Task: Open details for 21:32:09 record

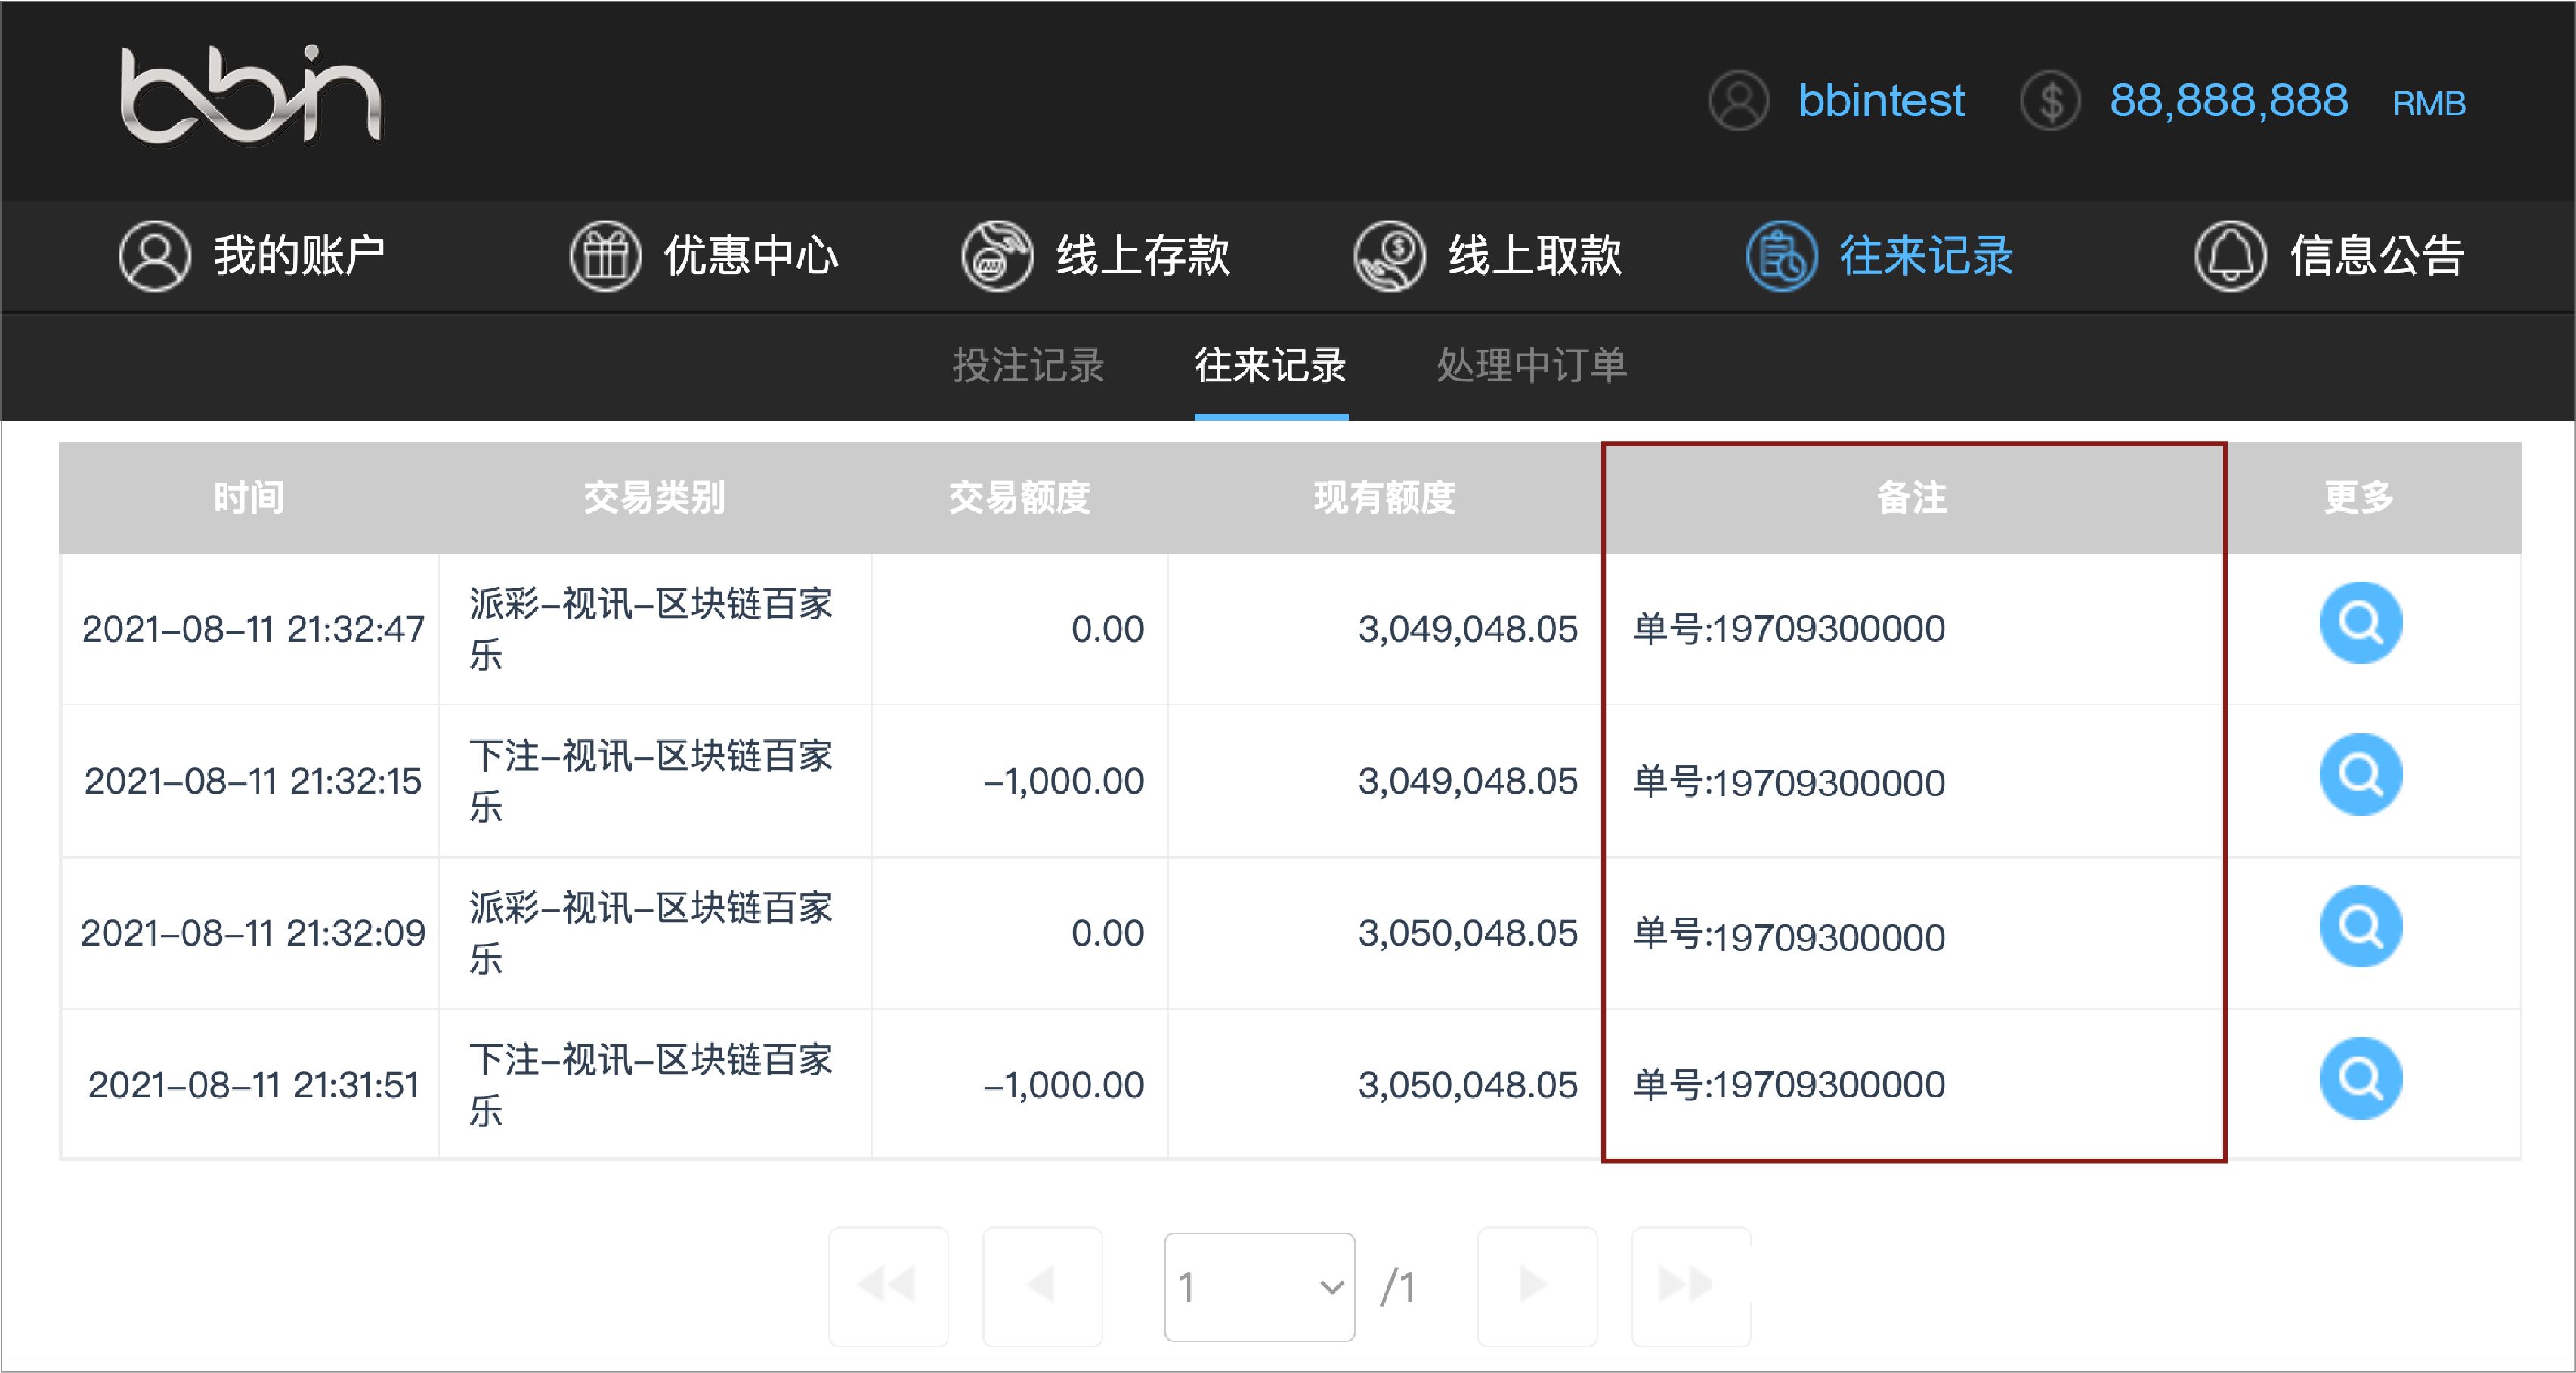Action: point(2359,927)
